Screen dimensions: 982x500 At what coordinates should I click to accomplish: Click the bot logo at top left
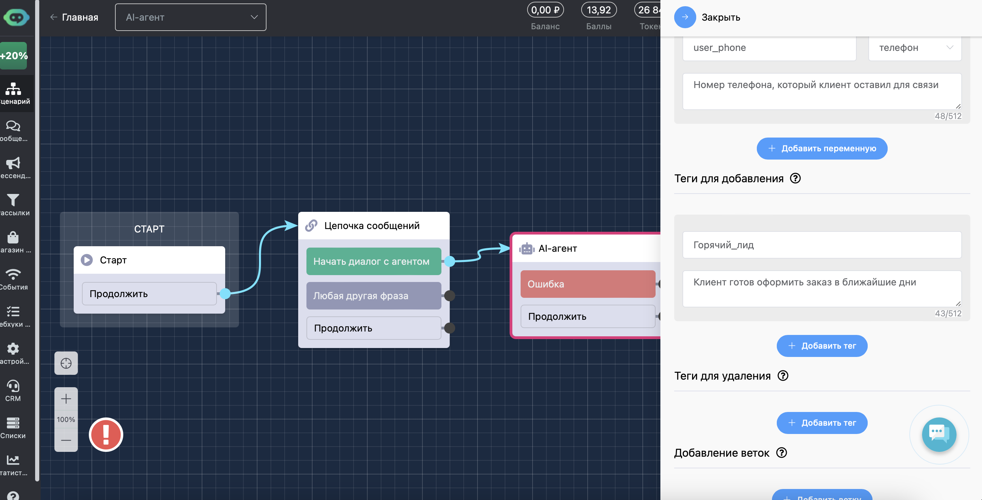coord(16,17)
